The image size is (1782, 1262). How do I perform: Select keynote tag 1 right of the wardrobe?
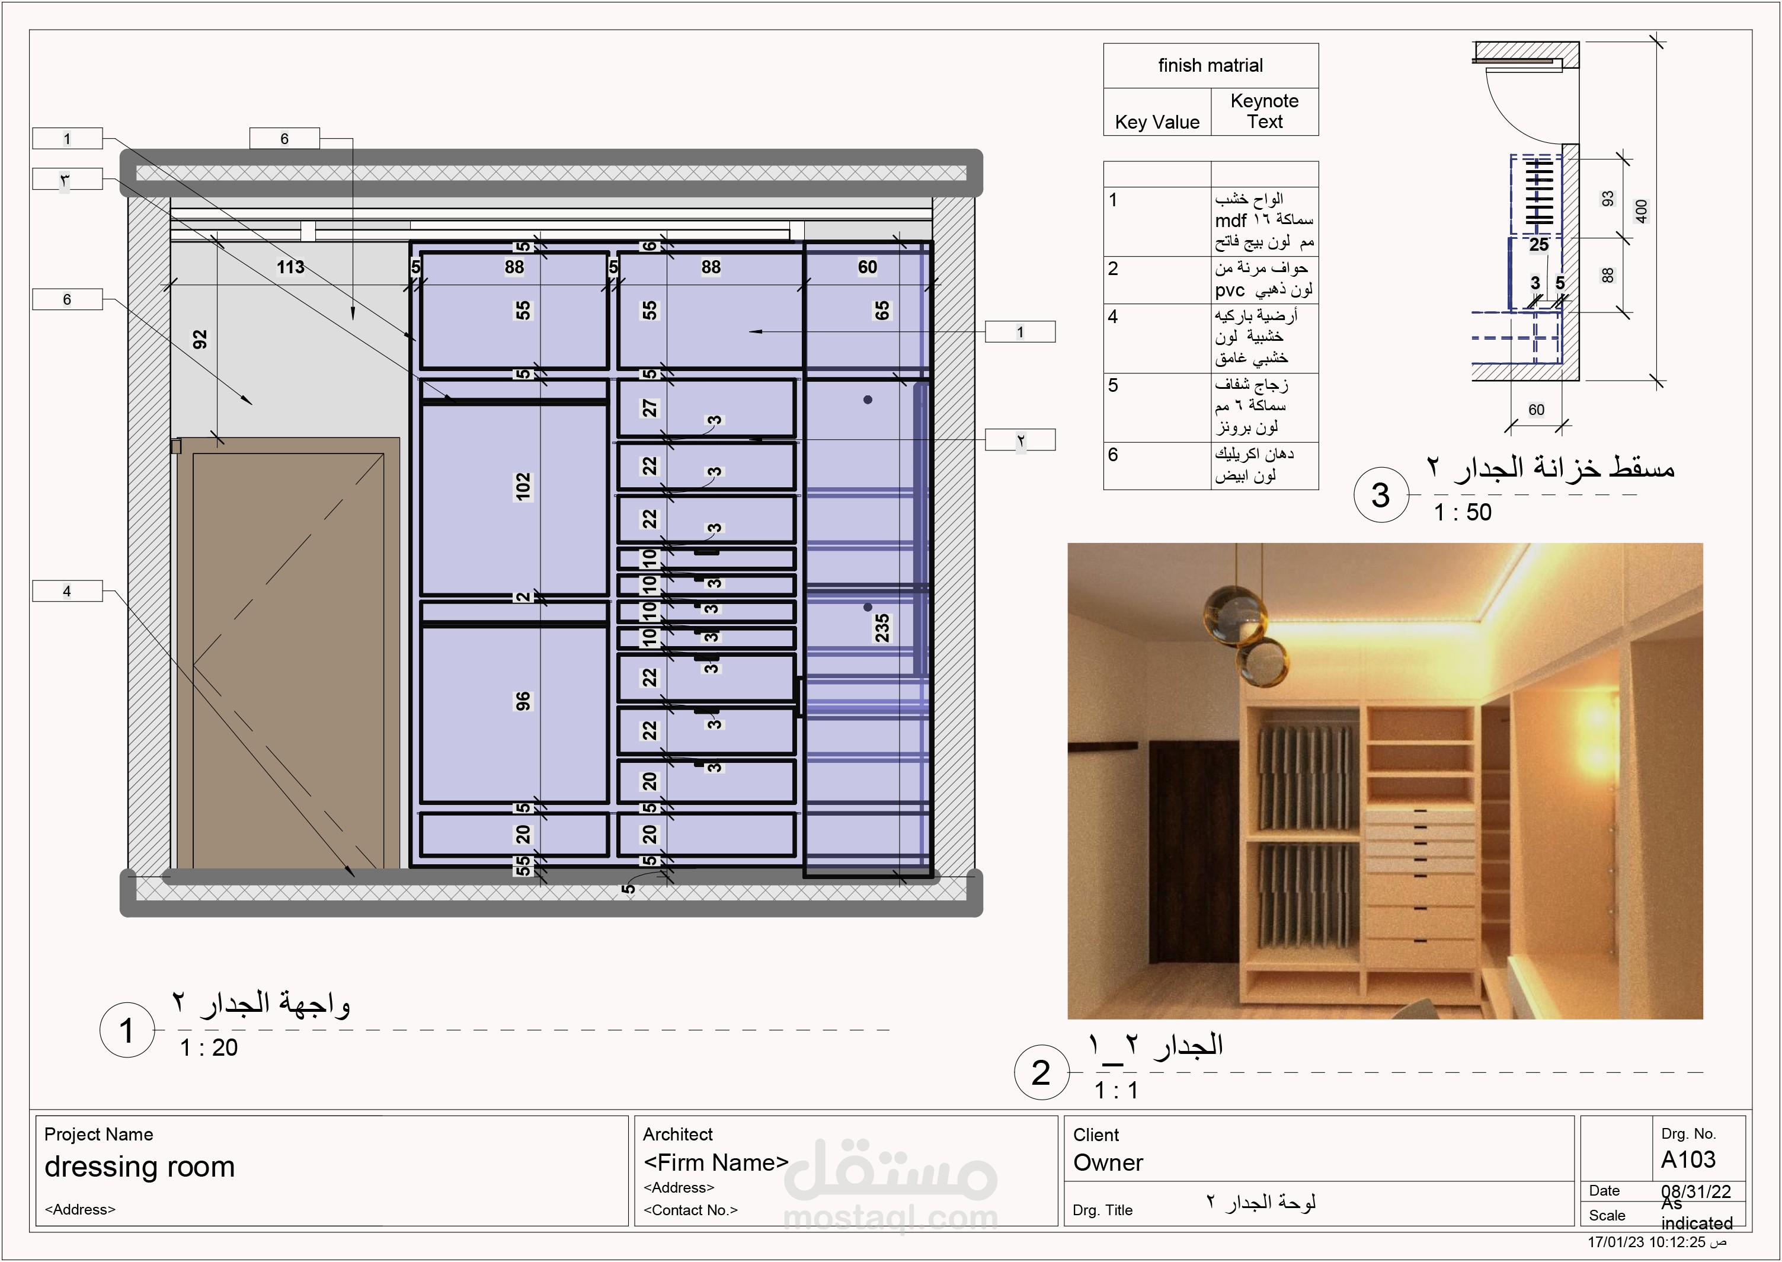pos(1020,332)
